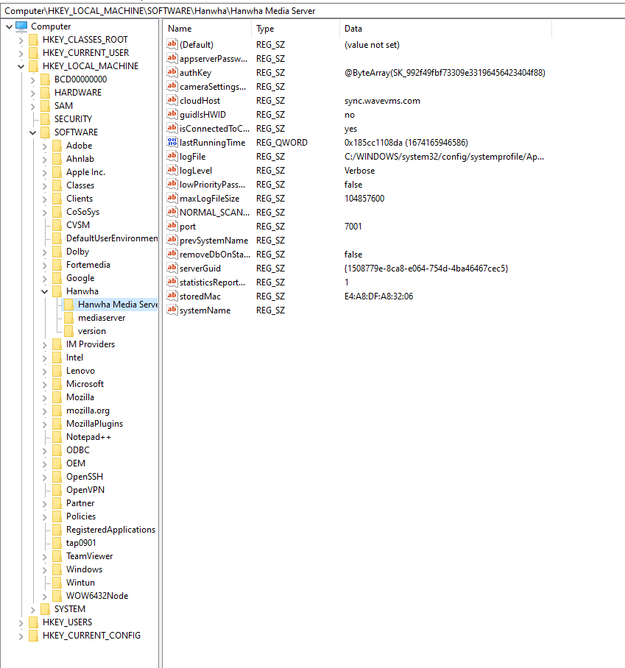
Task: Select the isConnectedToC... value name
Action: (214, 129)
